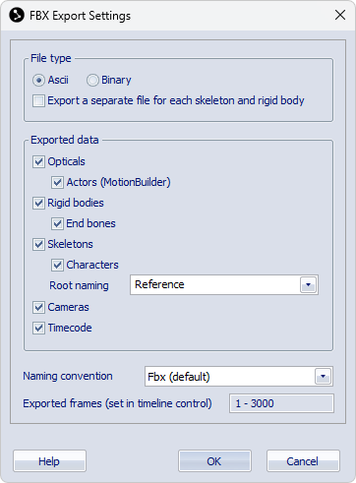Viewport: 356px width, 483px height.
Task: Cancel the FBX export dialog
Action: [x=303, y=461]
